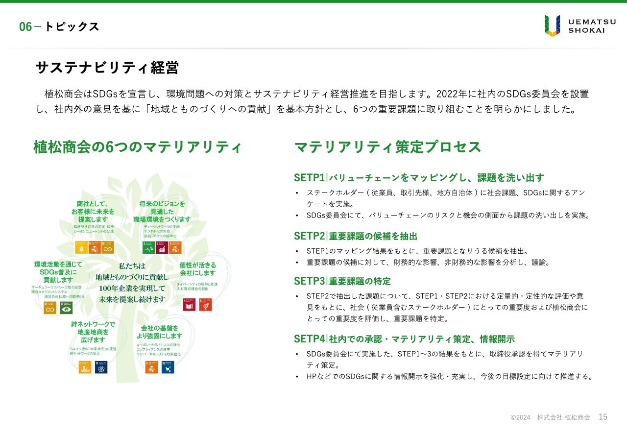Image resolution: width=627 pixels, height=434 pixels.
Task: Click page number 15 in footer
Action: click(x=603, y=417)
